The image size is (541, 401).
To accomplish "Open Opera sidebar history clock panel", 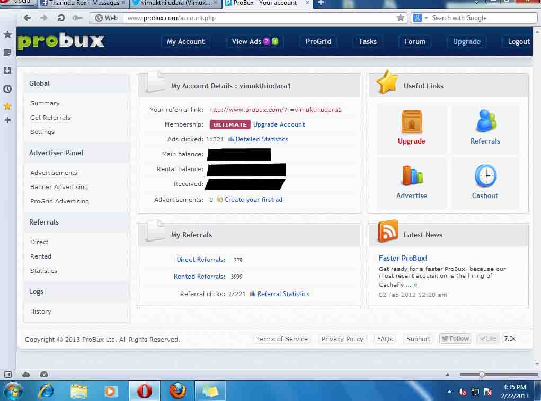I will coord(7,89).
